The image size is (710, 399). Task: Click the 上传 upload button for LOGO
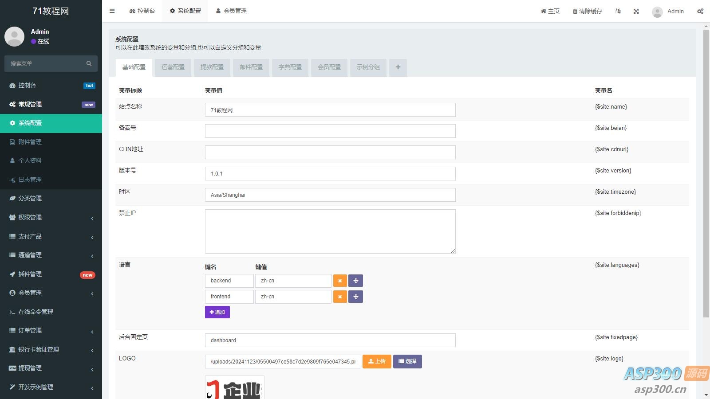click(x=377, y=361)
